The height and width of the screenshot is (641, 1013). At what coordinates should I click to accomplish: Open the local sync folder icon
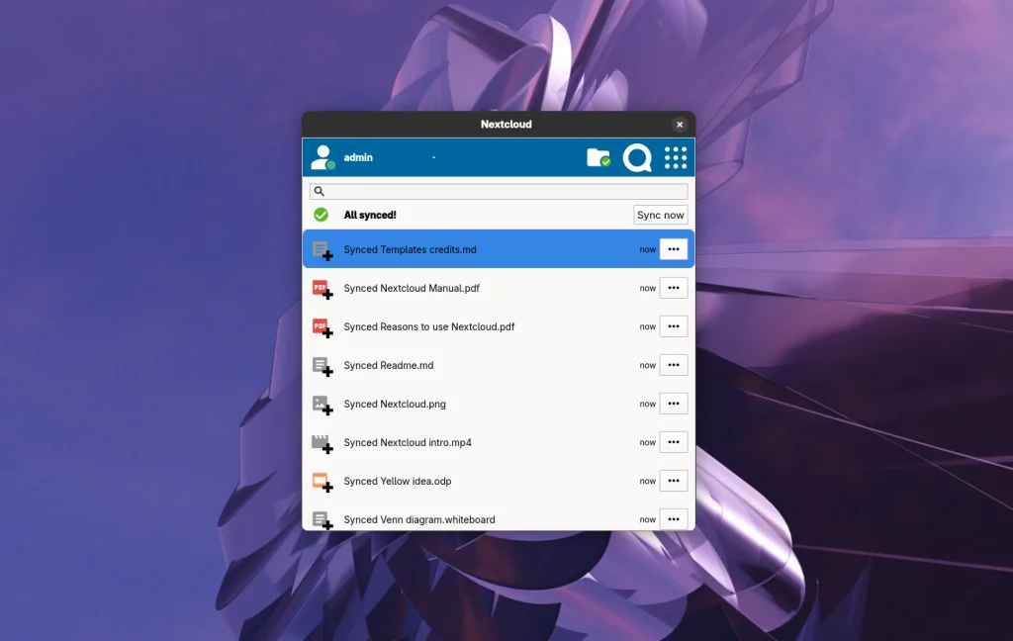click(x=598, y=156)
